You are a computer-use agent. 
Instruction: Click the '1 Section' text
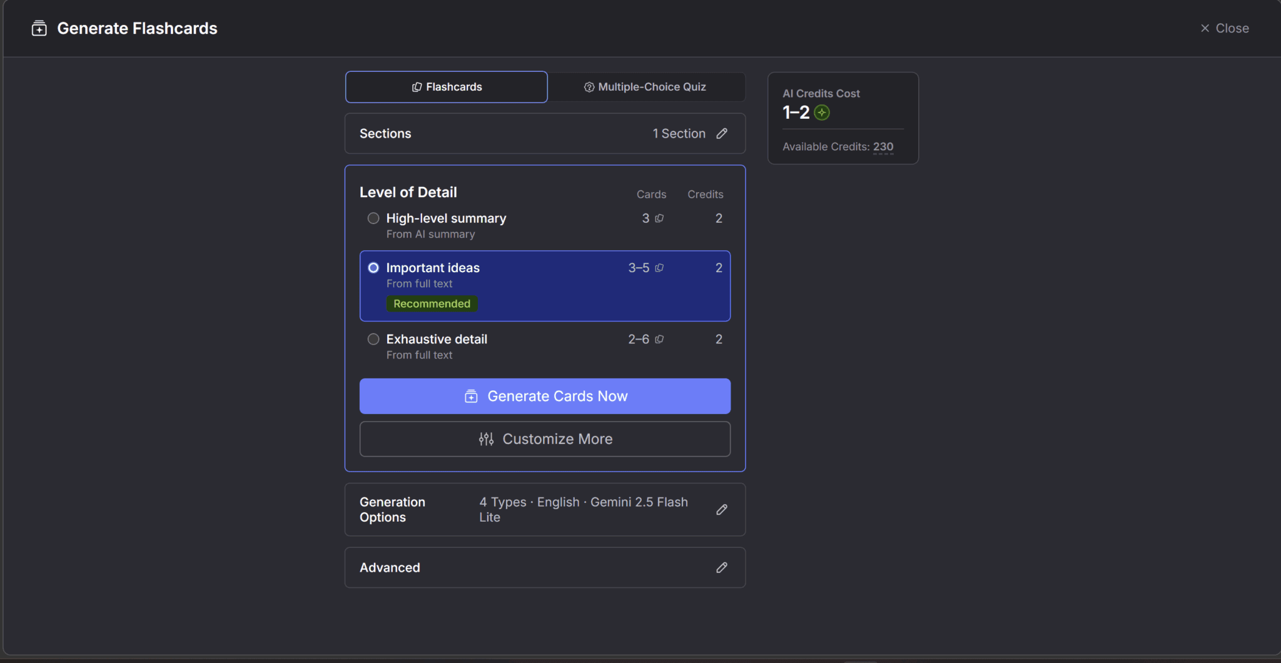(679, 134)
